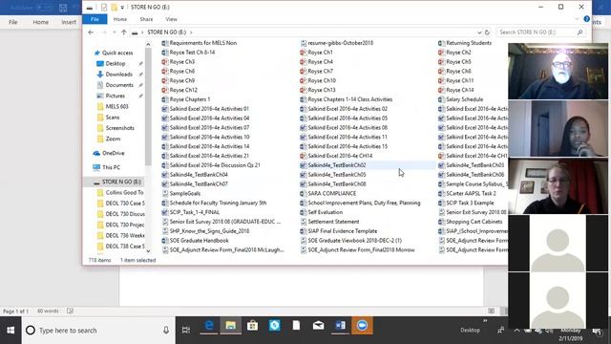Open the Share tab in Explorer
The height and width of the screenshot is (344, 611).
coord(146,19)
